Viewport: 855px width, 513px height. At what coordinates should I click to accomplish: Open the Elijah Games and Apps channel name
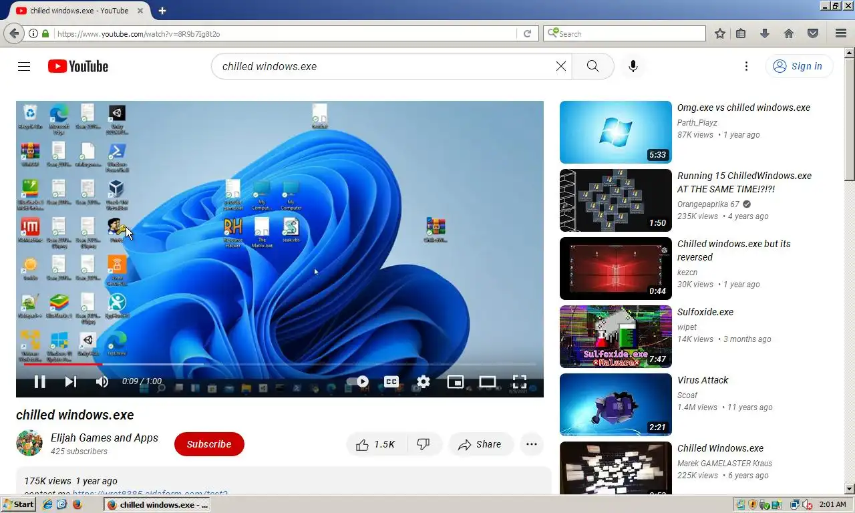click(x=104, y=438)
